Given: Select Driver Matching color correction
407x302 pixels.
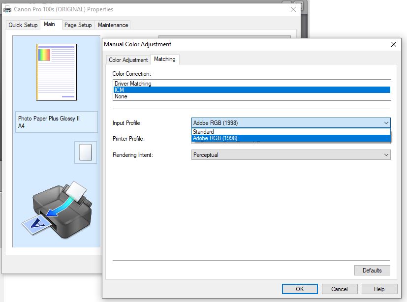Looking at the screenshot, I should [133, 84].
